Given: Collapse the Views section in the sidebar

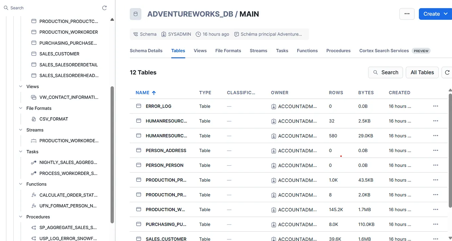Looking at the screenshot, I should (x=21, y=86).
